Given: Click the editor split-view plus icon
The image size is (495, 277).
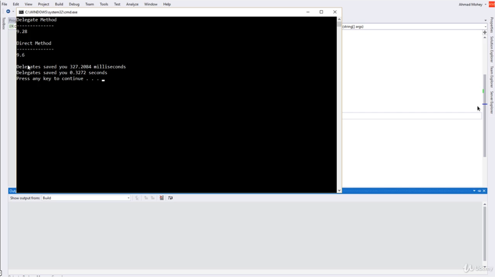Looking at the screenshot, I should (x=485, y=33).
